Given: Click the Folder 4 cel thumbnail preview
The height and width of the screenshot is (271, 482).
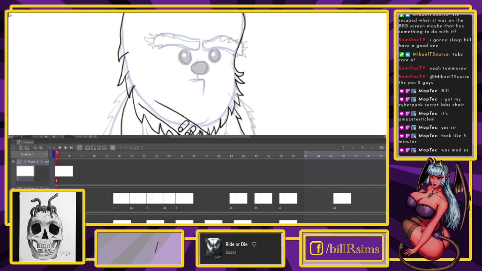Looking at the screenshot, I should (25, 171).
